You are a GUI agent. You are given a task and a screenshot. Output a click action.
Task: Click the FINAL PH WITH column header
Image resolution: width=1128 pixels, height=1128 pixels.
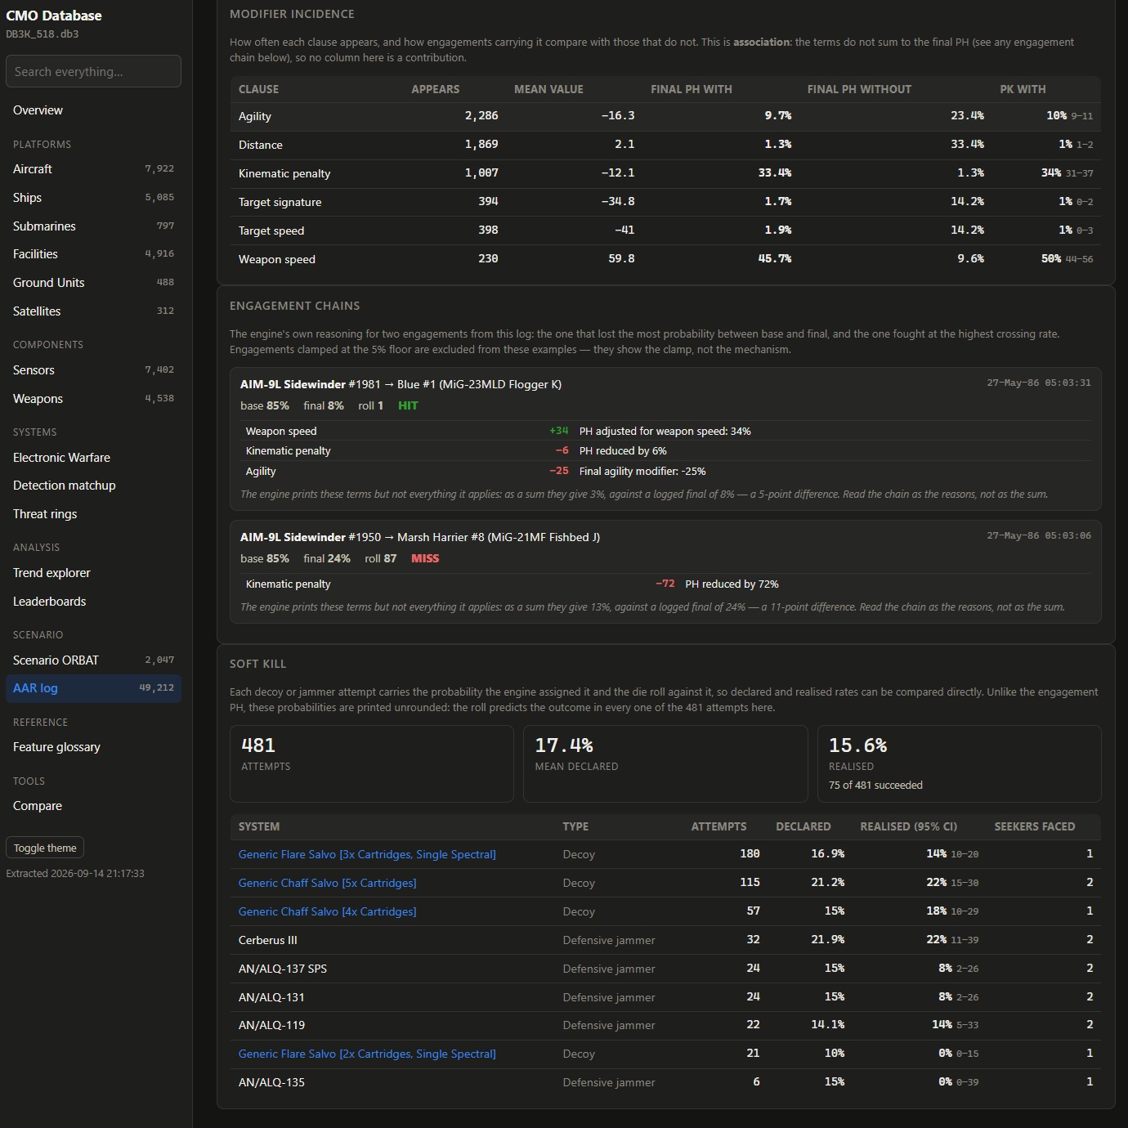[x=692, y=89]
